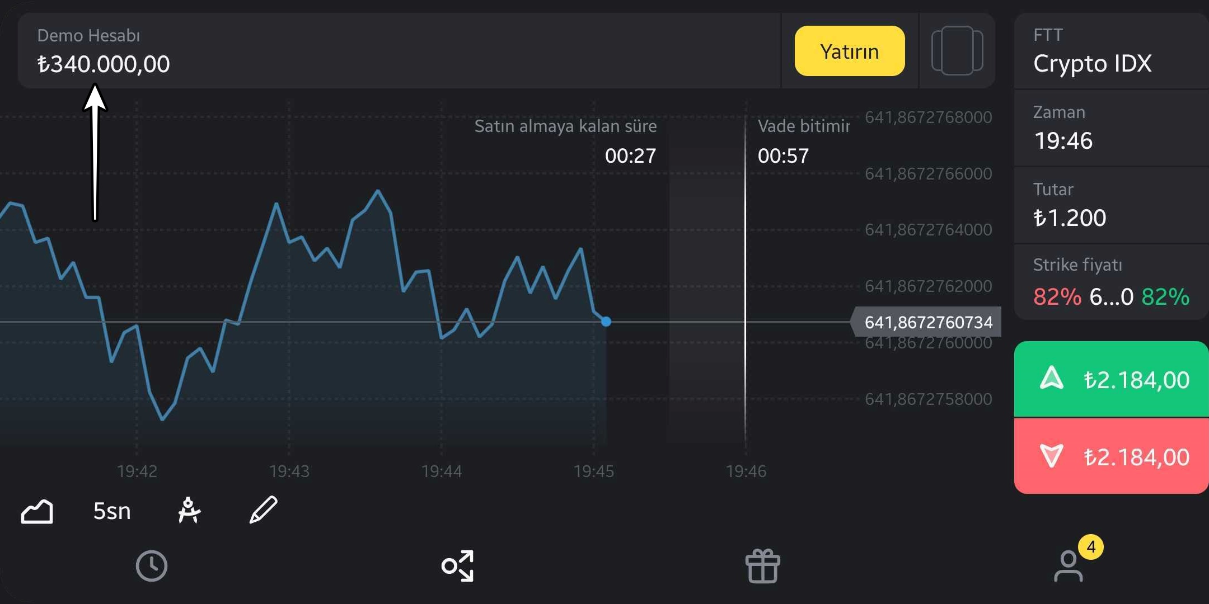Image resolution: width=1209 pixels, height=604 pixels.
Task: Click the blue current price dot on chart
Action: 606,322
